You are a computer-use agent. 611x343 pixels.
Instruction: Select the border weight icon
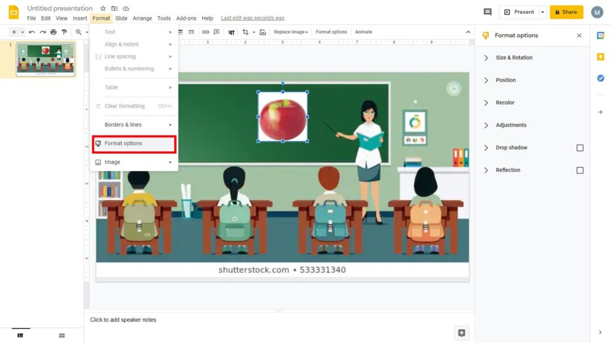pyautogui.click(x=180, y=32)
